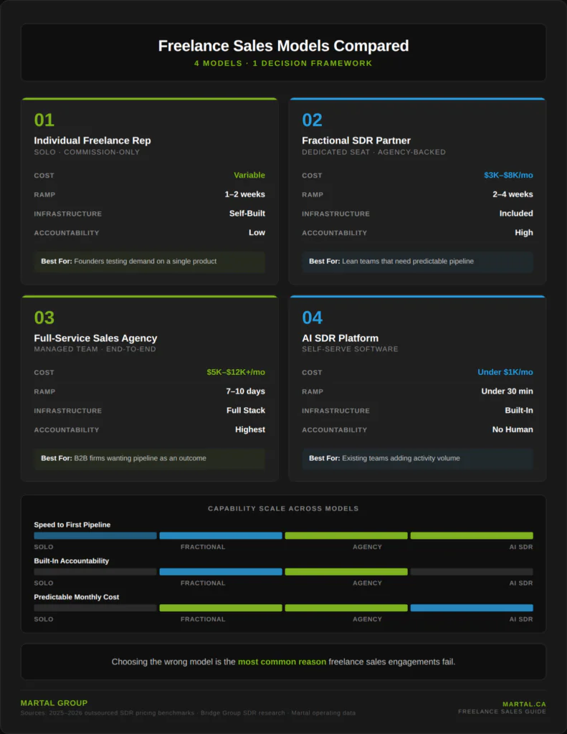The height and width of the screenshot is (734, 567).
Task: Click the 'Built-In Accountability' label
Action: coord(71,561)
